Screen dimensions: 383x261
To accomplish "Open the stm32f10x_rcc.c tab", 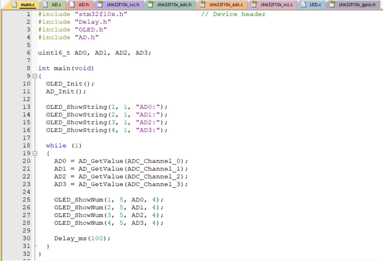I will pyautogui.click(x=273, y=5).
